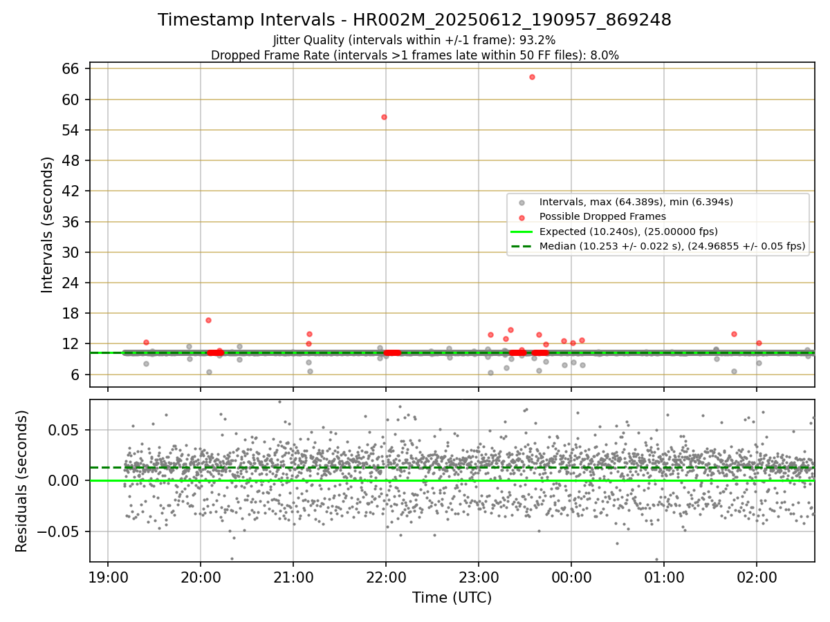
Task: Click the x-axis tick label '00:00'
Action: [x=571, y=578]
